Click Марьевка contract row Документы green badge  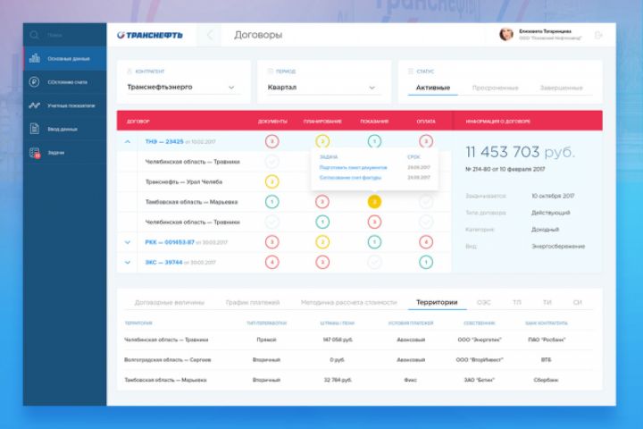click(x=271, y=202)
